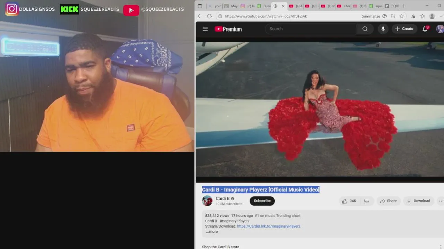This screenshot has width=444, height=249.
Task: Open the split screen icon in address bar
Action: (x=393, y=16)
